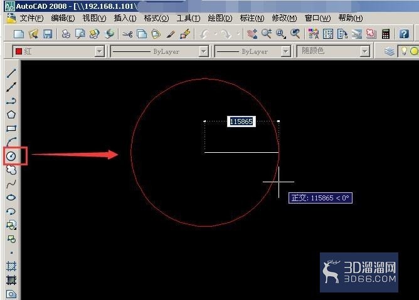Select the Arc tool
Screen dimensions: 419x300
[11, 142]
